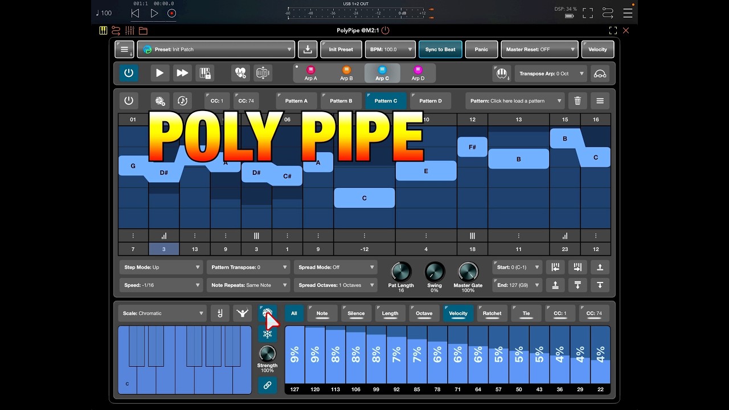Screen dimensions: 729x410
Task: Click the CC: 1 button in pattern row
Action: click(x=217, y=101)
